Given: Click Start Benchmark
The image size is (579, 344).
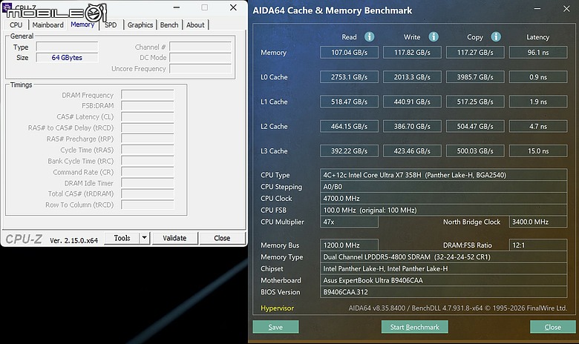Looking at the screenshot, I should [415, 327].
